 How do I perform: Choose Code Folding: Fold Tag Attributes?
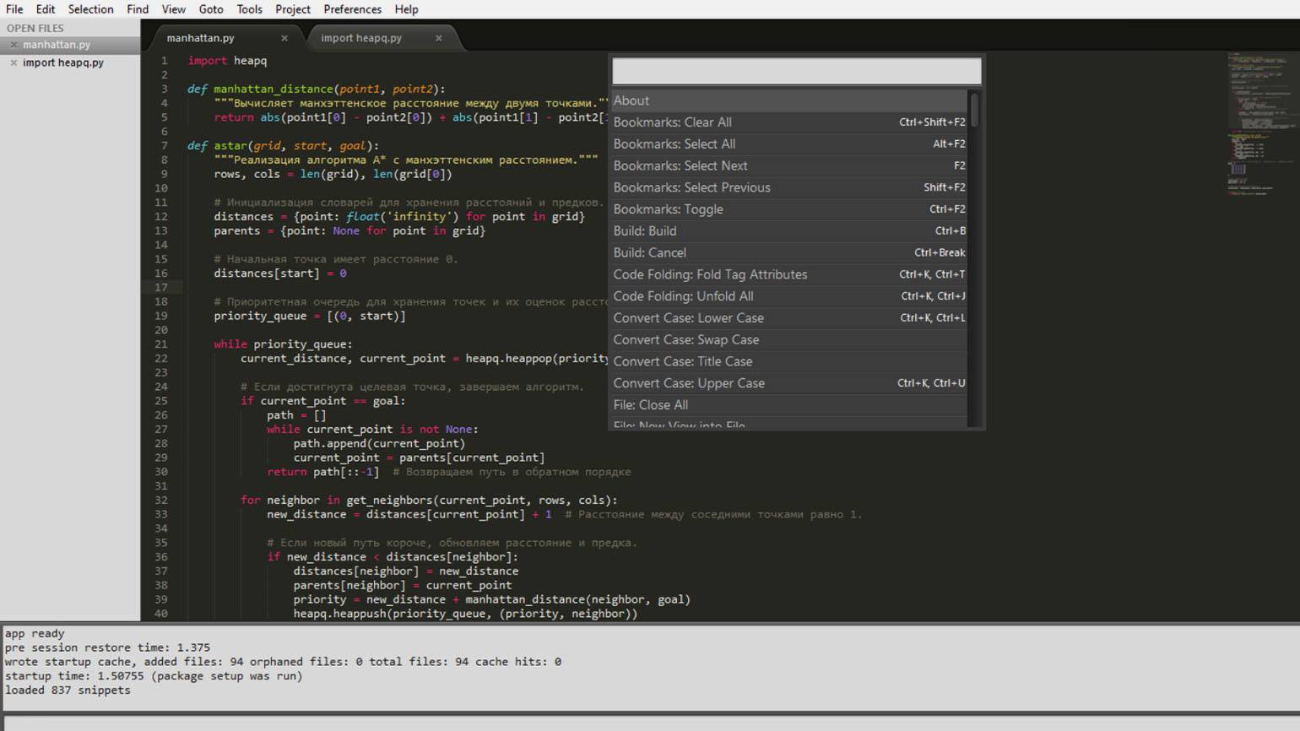point(789,274)
